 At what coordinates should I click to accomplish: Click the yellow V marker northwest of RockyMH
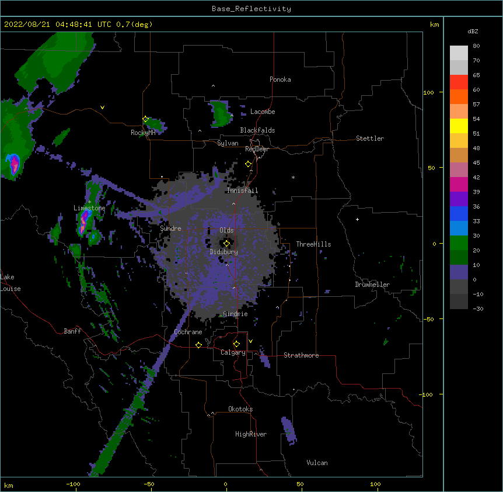point(102,108)
